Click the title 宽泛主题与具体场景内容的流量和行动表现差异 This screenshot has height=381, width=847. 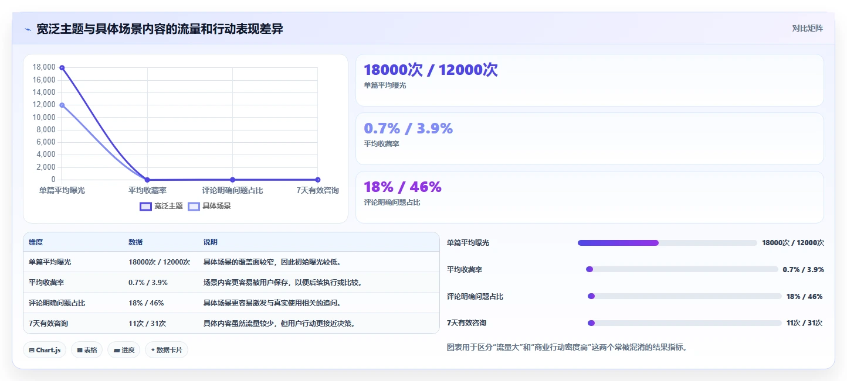click(x=160, y=29)
